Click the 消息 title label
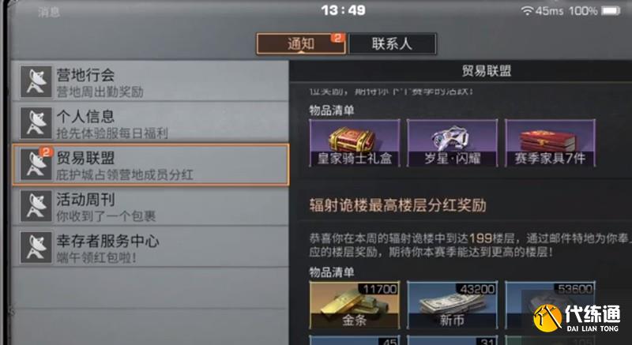This screenshot has height=345, width=632. click(49, 12)
